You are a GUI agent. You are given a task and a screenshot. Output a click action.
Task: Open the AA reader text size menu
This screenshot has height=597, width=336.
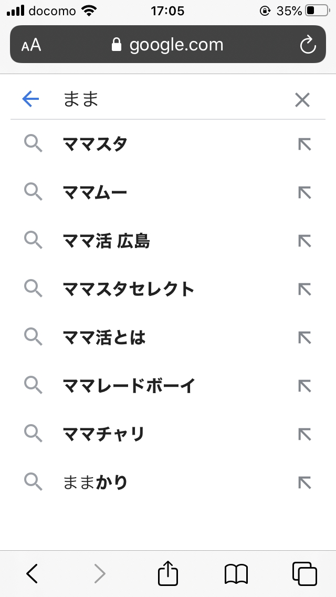point(31,45)
